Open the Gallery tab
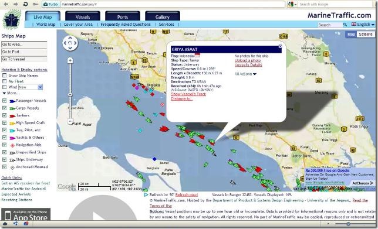378x229 pixels. click(x=163, y=17)
